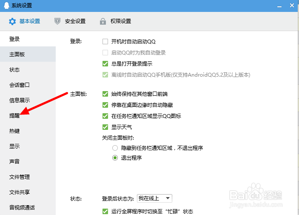
Task: Toggle 离线时自动启动QQ手机版 checkbox
Action: pyautogui.click(x=105, y=75)
